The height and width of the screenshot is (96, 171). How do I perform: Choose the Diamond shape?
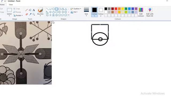coord(50,12)
